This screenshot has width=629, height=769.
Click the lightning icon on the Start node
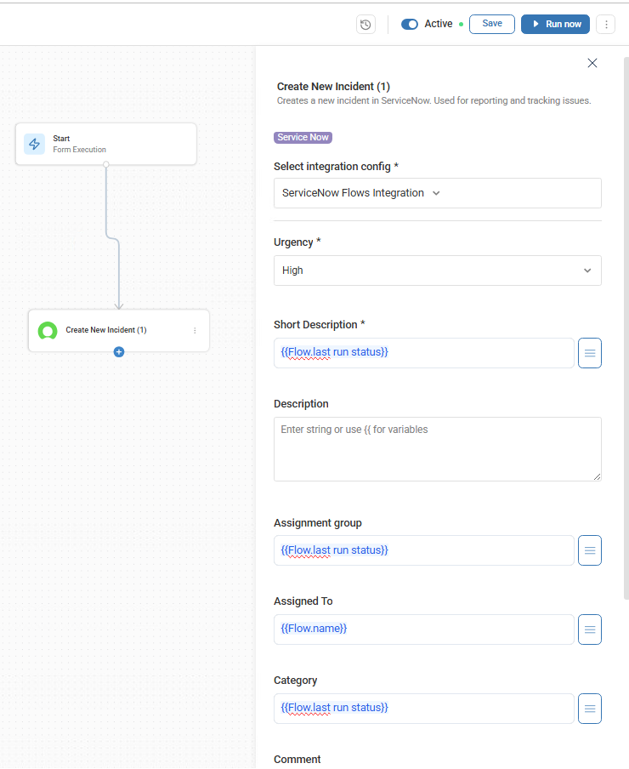[x=34, y=144]
